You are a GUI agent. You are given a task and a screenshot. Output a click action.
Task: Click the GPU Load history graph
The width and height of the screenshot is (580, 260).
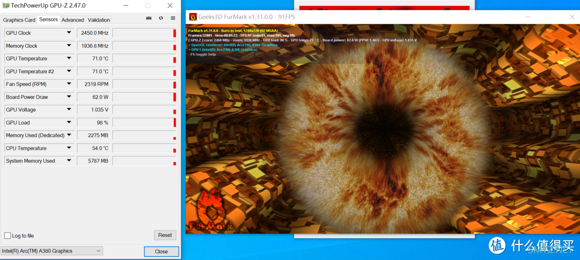pyautogui.click(x=144, y=122)
